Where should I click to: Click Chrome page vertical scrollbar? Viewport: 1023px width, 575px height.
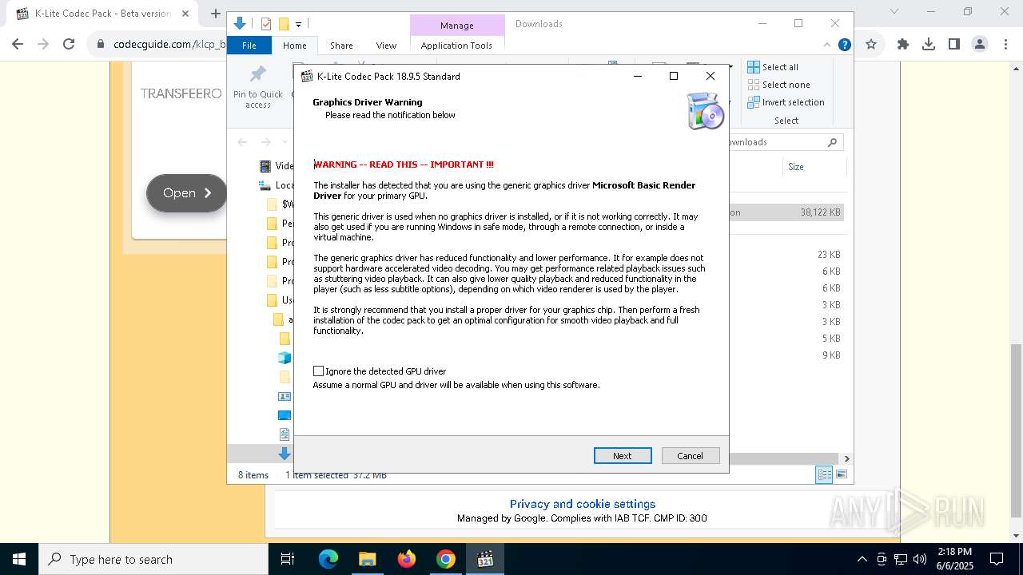[x=1017, y=431]
